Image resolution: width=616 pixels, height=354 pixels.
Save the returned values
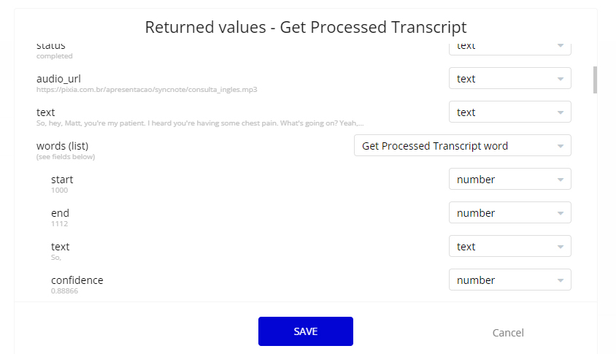[x=306, y=331]
